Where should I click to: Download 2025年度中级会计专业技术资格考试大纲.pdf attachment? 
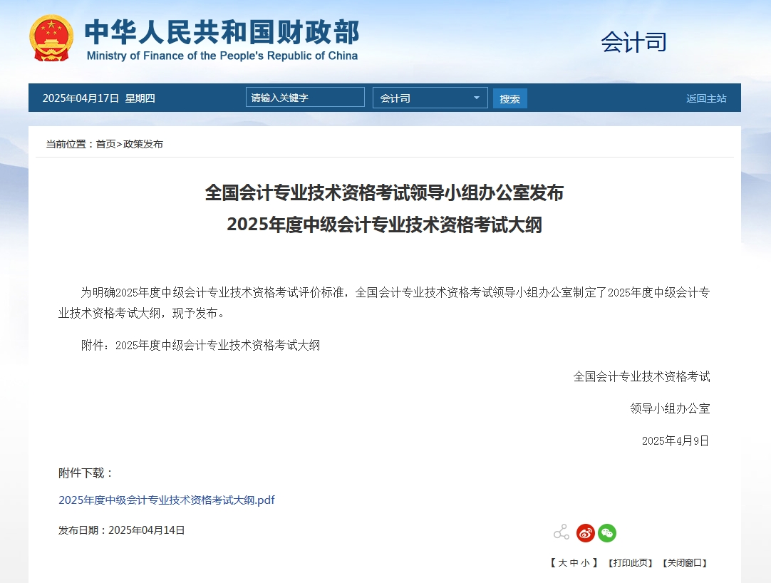click(167, 500)
